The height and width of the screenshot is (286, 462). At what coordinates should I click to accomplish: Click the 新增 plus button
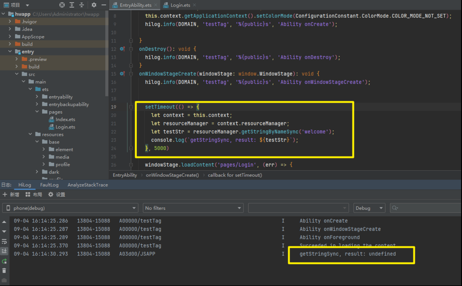point(11,194)
